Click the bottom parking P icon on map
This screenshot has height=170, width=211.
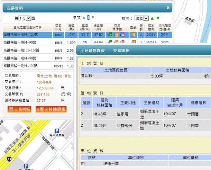[26, 166]
